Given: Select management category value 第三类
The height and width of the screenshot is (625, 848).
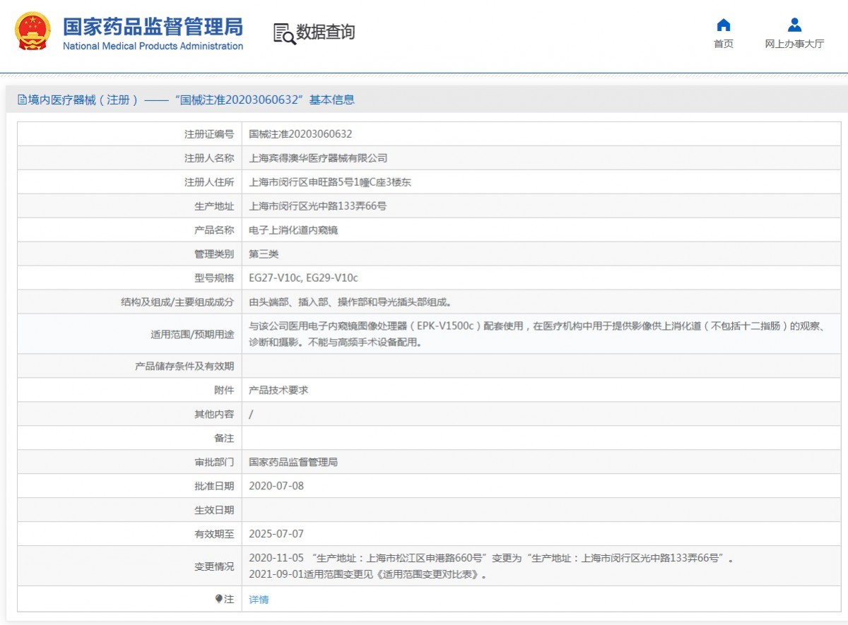Looking at the screenshot, I should [x=264, y=254].
